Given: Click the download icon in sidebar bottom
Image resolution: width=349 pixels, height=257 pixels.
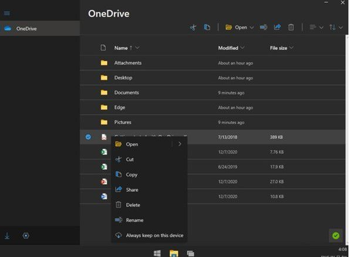Looking at the screenshot, I should coord(7,236).
